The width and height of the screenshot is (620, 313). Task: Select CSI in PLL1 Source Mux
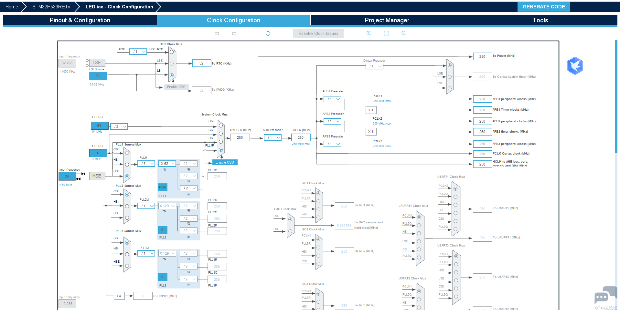127,153
